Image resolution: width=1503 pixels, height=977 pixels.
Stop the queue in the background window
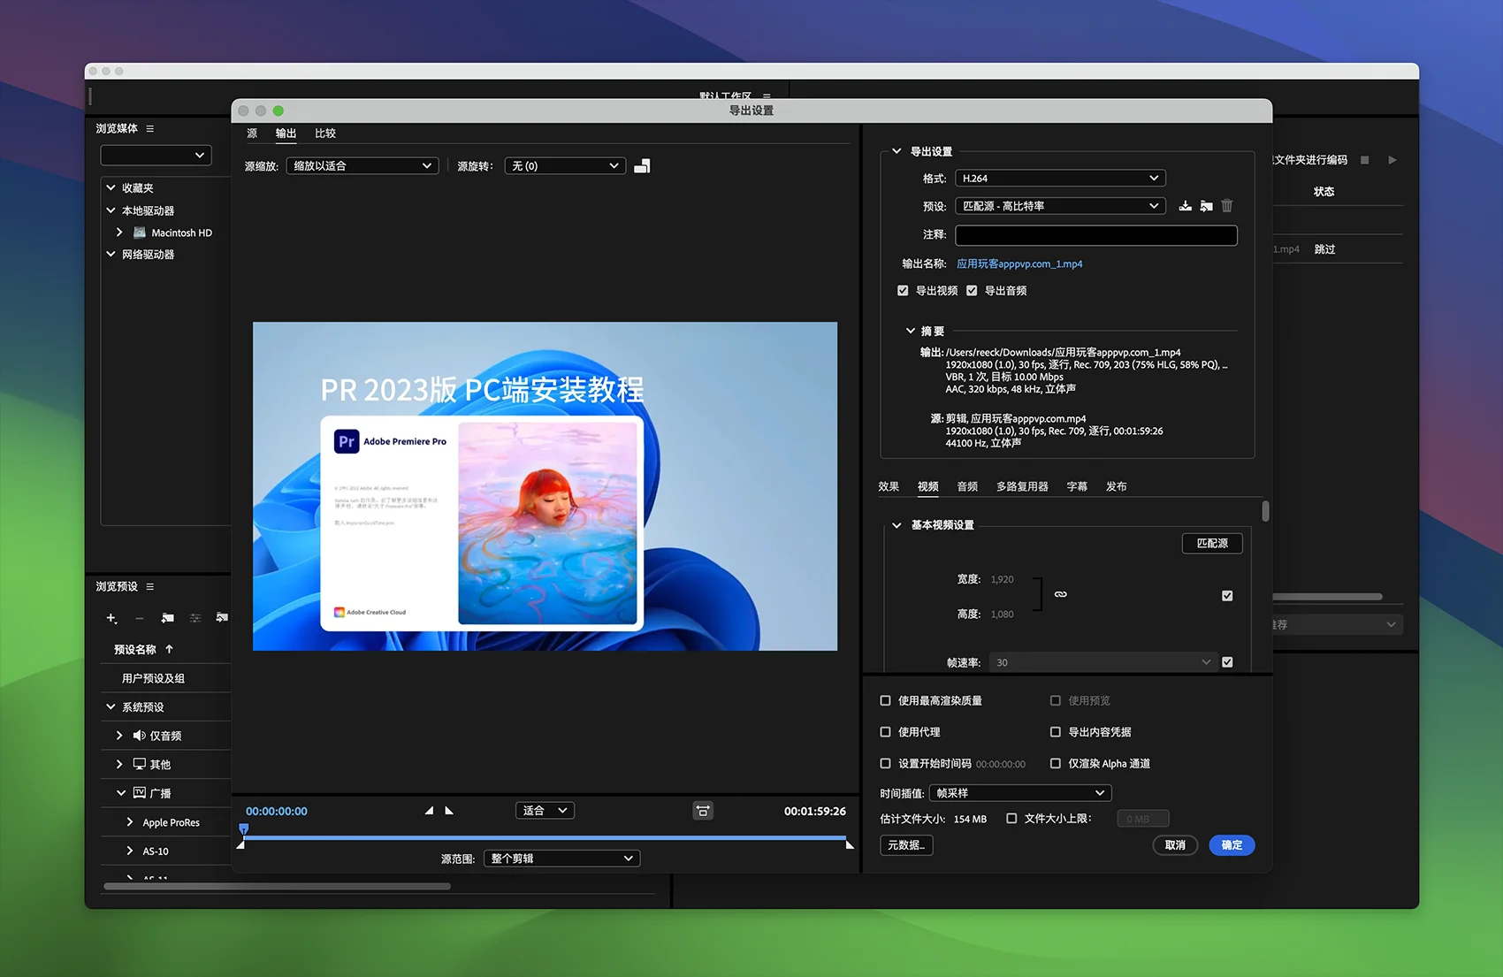click(x=1364, y=160)
